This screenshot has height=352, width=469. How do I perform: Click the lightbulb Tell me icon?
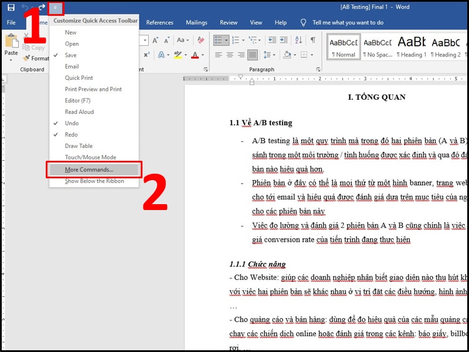tap(303, 22)
